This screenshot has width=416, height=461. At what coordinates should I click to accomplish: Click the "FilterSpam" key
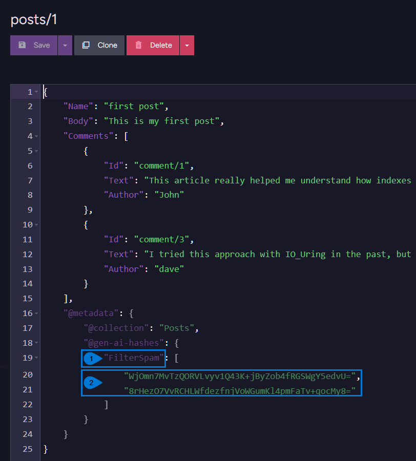point(134,358)
